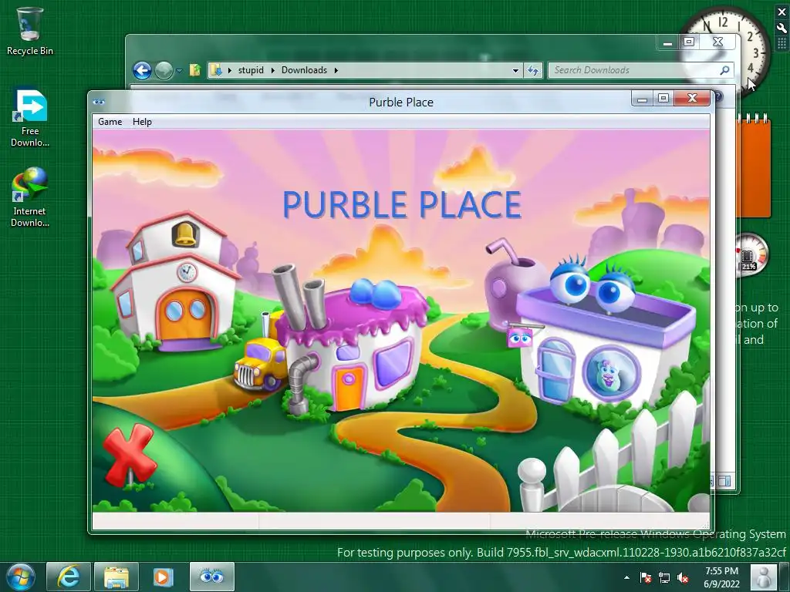Maximize the Purble Place window

[663, 99]
